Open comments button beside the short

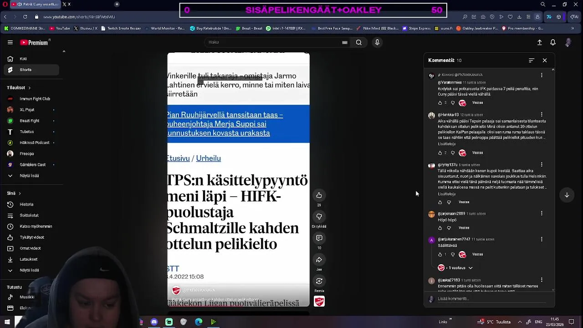click(x=319, y=238)
